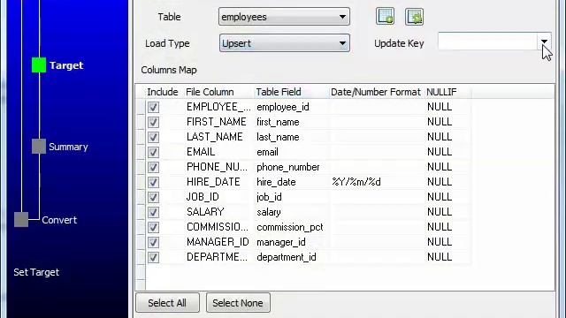
Task: Uncheck Include for LAST_NAME row
Action: pos(153,137)
